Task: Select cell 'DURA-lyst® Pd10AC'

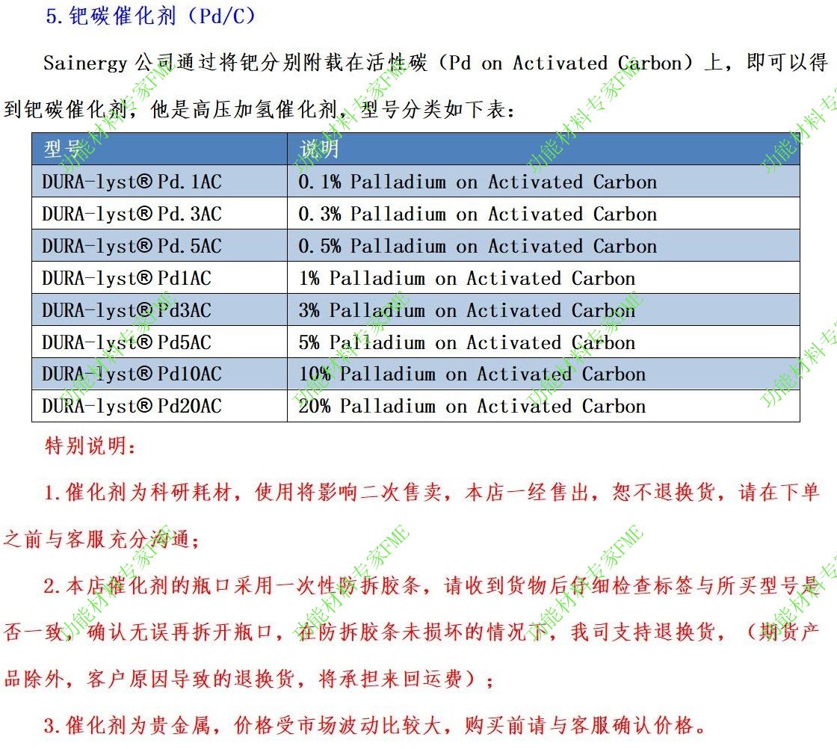Action: coord(160,374)
